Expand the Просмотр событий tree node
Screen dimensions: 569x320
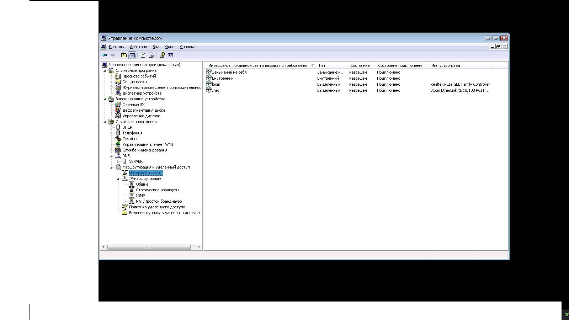[111, 76]
